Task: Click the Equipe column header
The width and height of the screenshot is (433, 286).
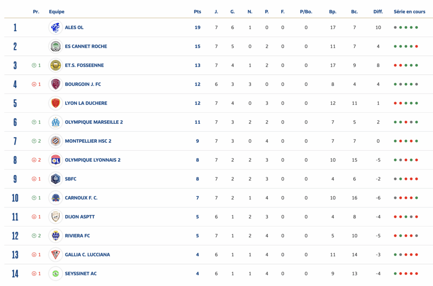Action: pos(57,12)
